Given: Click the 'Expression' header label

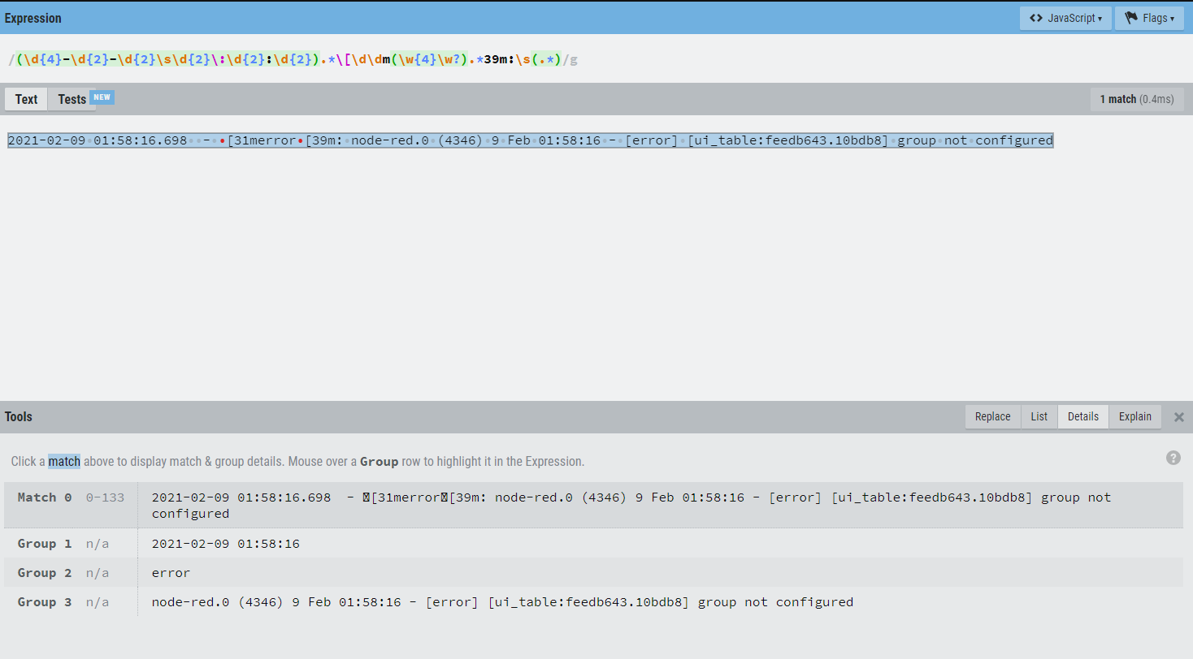Looking at the screenshot, I should [x=33, y=18].
